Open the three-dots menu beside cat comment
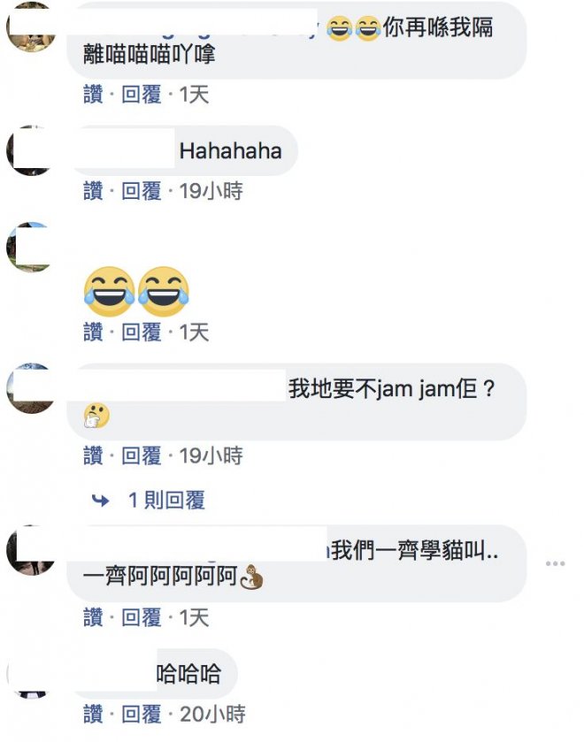The width and height of the screenshot is (584, 742). click(x=555, y=563)
